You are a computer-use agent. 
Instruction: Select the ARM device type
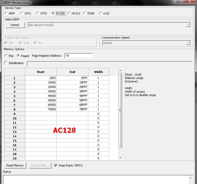pos(6,13)
